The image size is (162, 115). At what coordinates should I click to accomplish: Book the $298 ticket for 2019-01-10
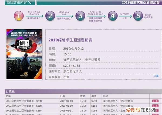pyautogui.click(x=156, y=101)
